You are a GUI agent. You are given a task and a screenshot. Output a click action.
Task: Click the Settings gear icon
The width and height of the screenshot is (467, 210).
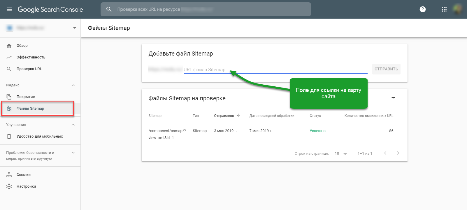coord(9,186)
